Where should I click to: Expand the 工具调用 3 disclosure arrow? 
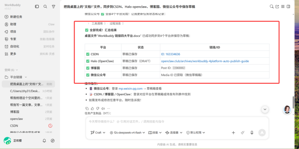(x=88, y=23)
